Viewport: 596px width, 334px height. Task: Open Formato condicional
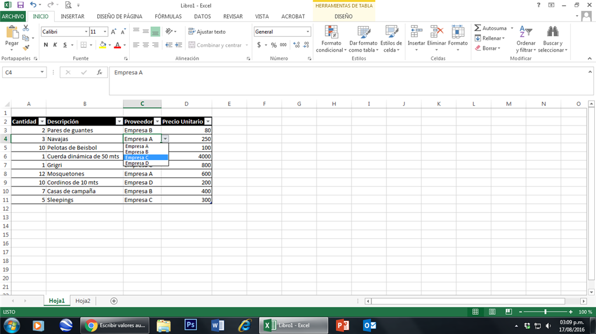coord(331,39)
